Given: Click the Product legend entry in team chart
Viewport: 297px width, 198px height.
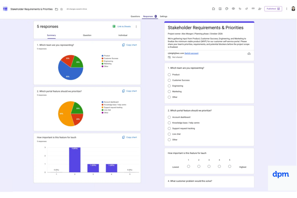Looking at the screenshot, I should pos(106,56).
